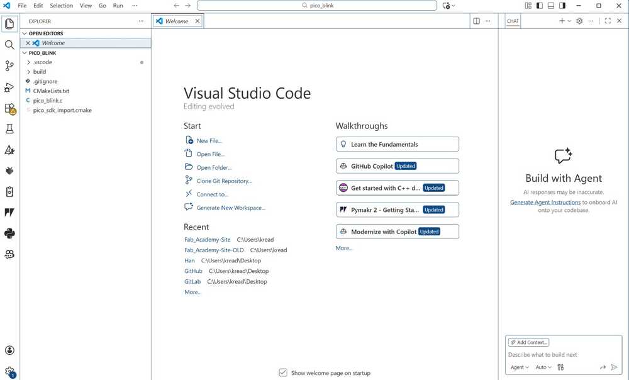Open the Extensions view with the warning badge
The height and width of the screenshot is (380, 629).
tap(9, 108)
